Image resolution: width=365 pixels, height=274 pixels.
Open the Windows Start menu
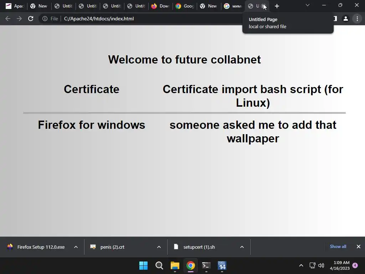click(143, 265)
